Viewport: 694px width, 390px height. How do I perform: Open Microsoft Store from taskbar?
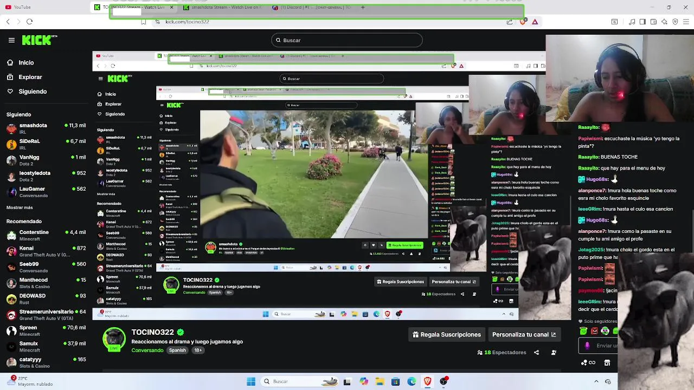(396, 381)
